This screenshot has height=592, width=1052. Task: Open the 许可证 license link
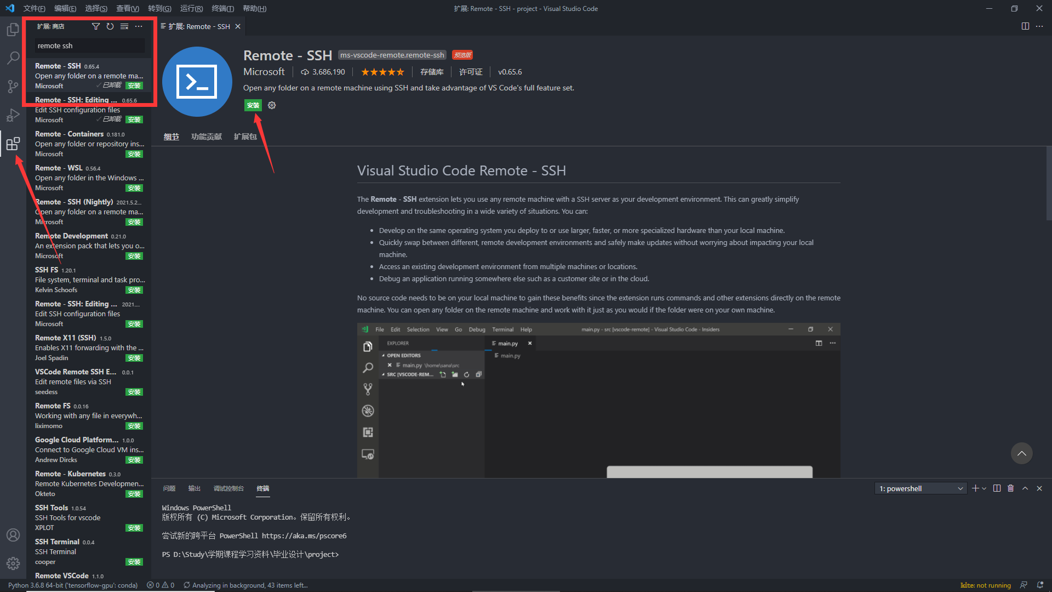[471, 72]
